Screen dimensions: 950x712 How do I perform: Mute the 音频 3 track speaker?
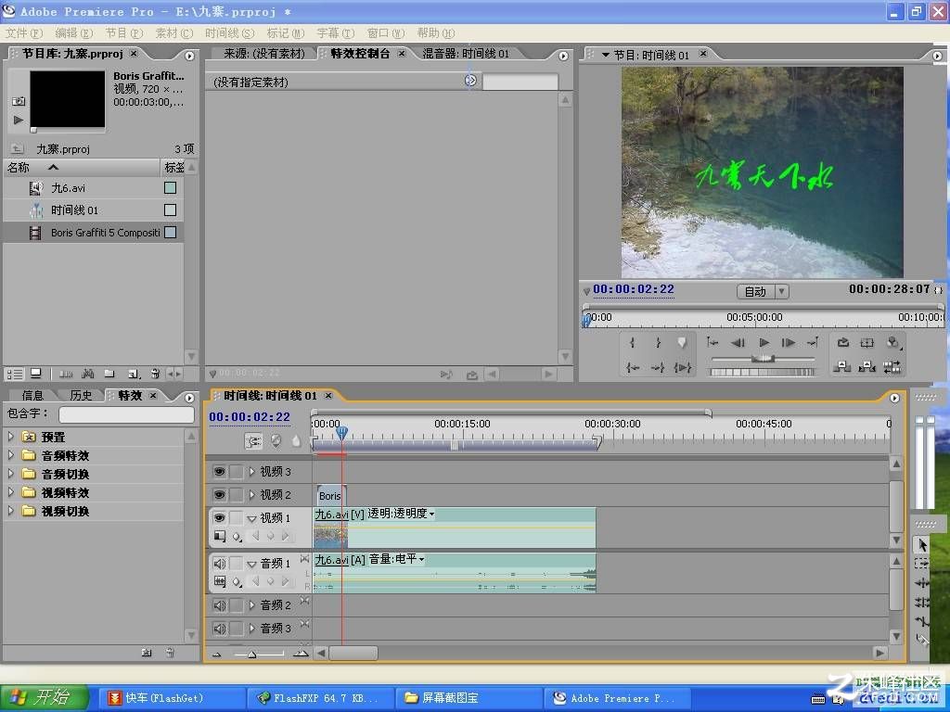tap(219, 629)
